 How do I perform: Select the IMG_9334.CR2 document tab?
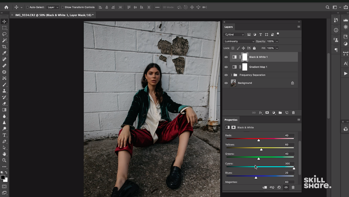pyautogui.click(x=54, y=15)
